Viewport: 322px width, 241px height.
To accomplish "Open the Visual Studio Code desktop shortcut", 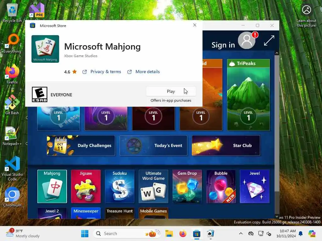I will pyautogui.click(x=12, y=169).
